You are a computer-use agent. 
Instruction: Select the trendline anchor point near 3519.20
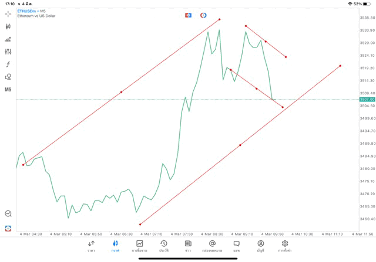tap(340, 66)
